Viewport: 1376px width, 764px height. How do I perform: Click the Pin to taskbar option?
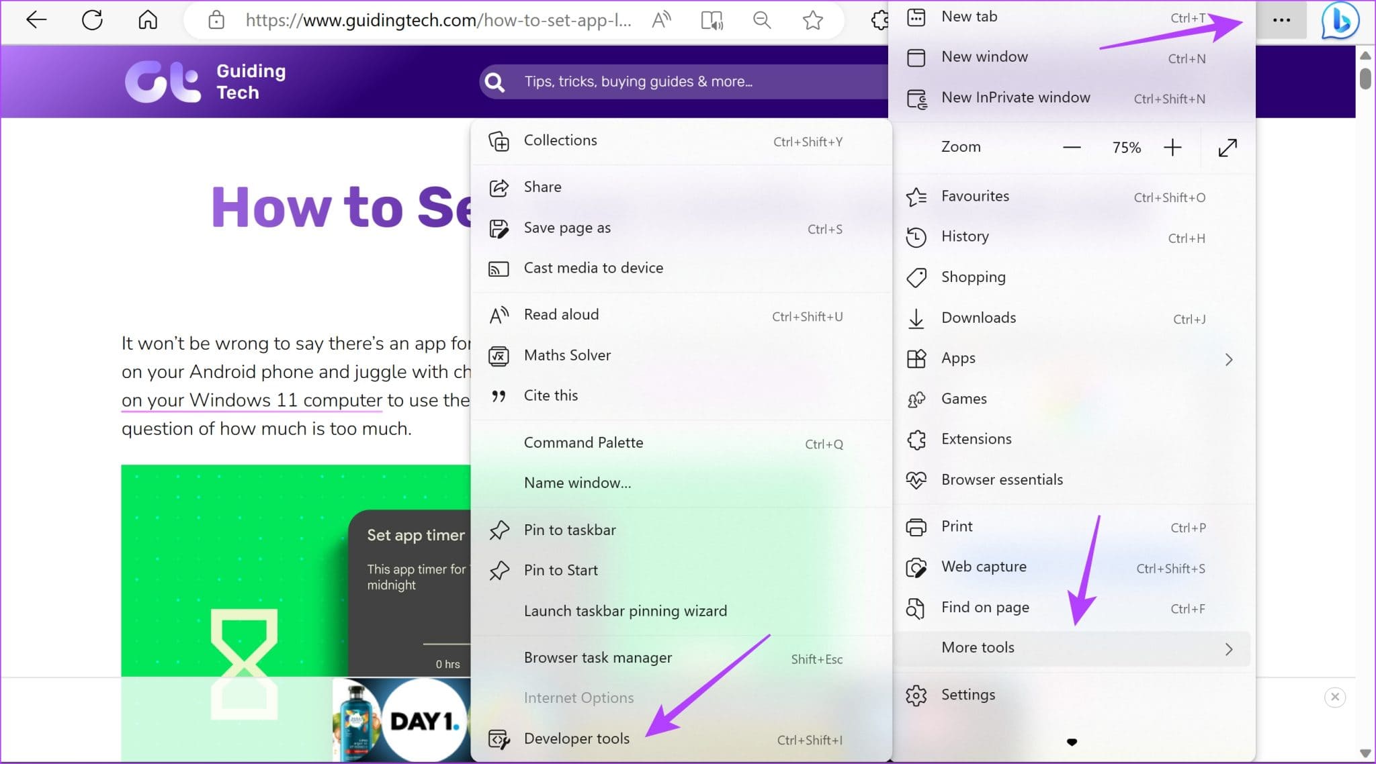[569, 530]
